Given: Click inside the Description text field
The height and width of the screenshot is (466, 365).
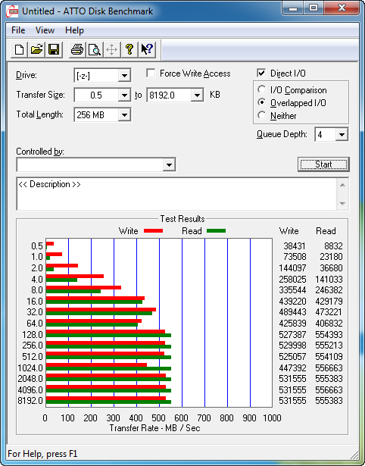Looking at the screenshot, I should [x=177, y=194].
